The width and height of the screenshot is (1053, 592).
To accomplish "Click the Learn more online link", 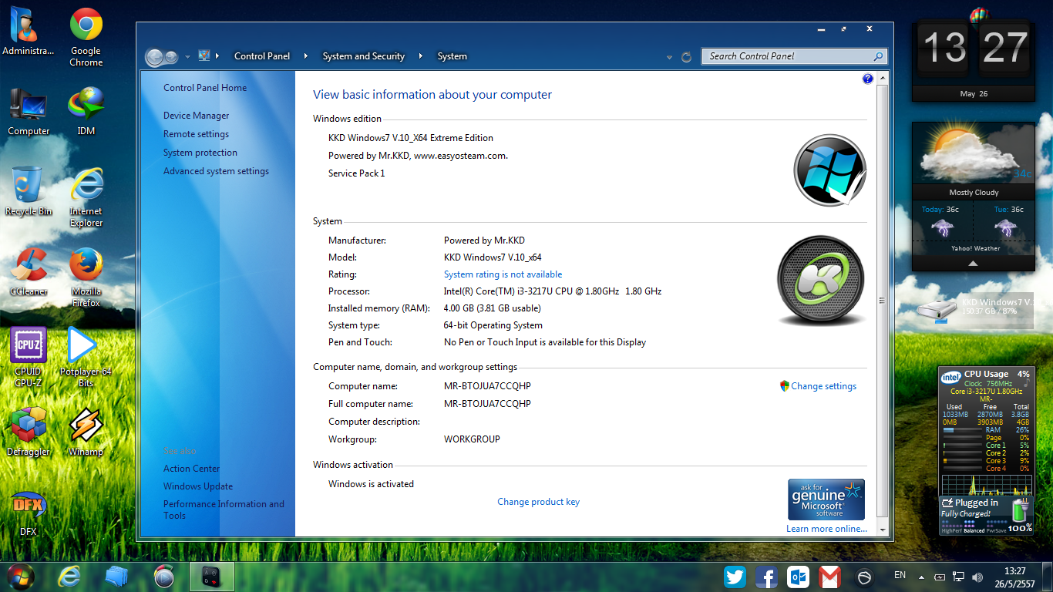I will coord(826,529).
